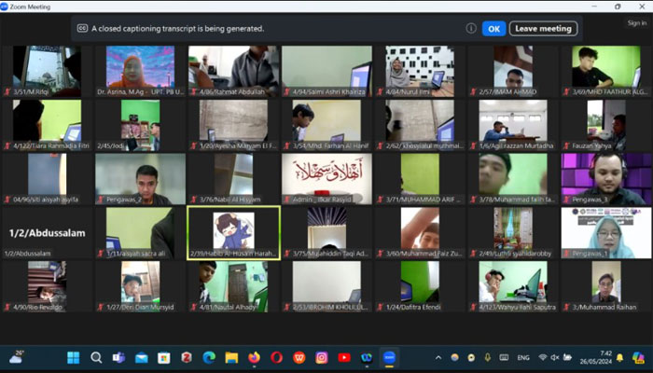Select Dr. Asrina, M.Ag participant video tile

140,71
